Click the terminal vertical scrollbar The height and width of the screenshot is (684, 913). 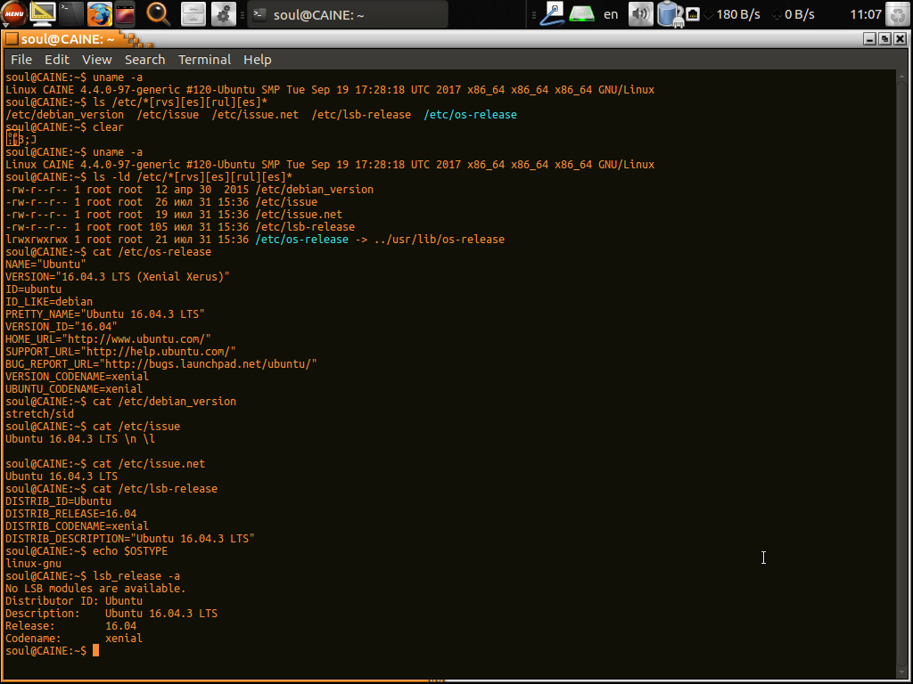(x=901, y=372)
